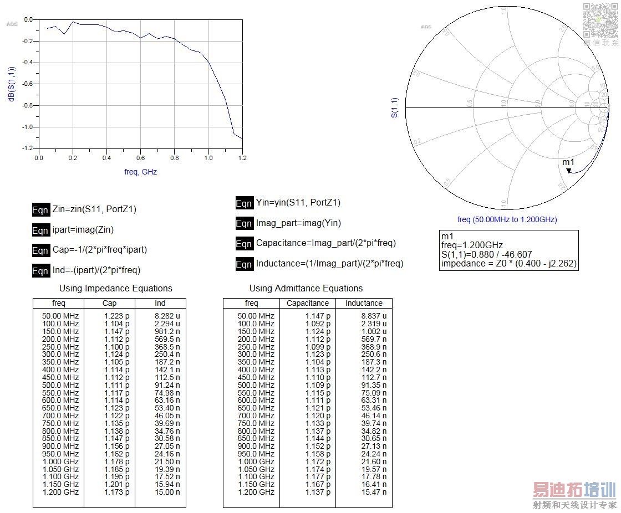Select the 91.24 n inductance value

[x=167, y=385]
